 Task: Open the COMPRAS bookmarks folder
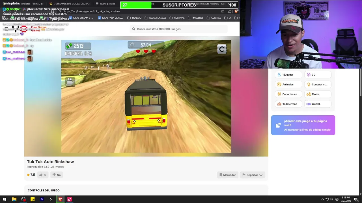pyautogui.click(x=177, y=18)
